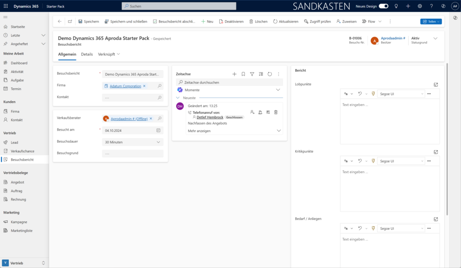The height and width of the screenshot is (268, 461).
Task: Open the Adatum Corporation link
Action: (125, 86)
